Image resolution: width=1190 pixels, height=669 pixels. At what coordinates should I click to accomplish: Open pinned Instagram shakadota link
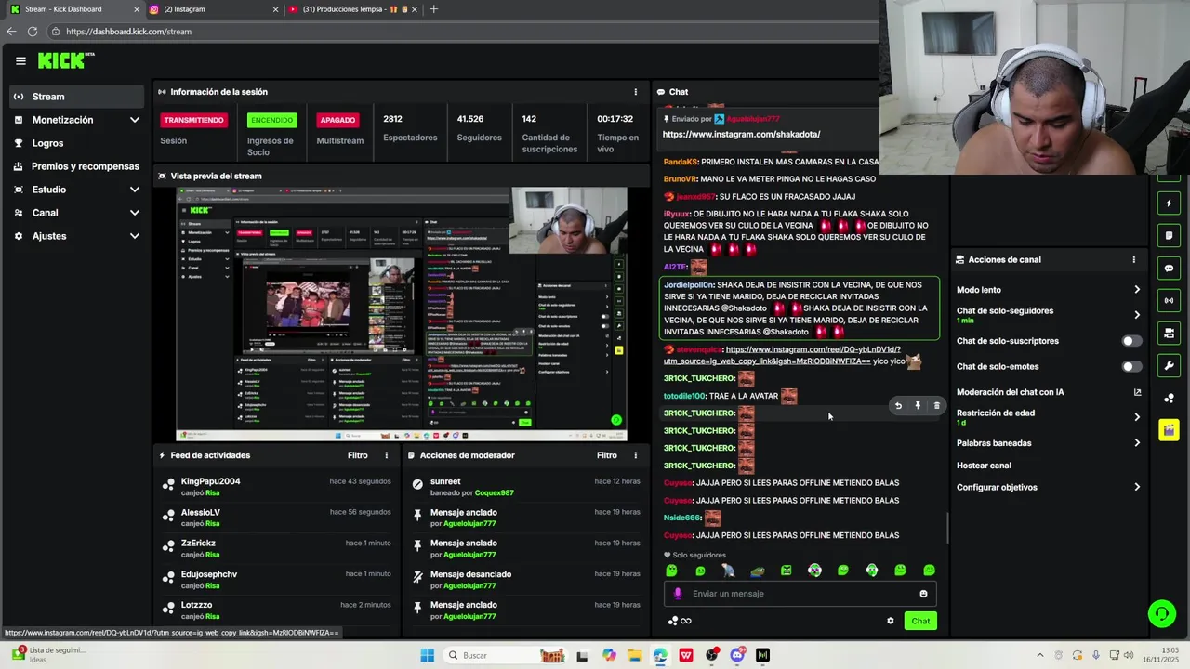point(741,135)
